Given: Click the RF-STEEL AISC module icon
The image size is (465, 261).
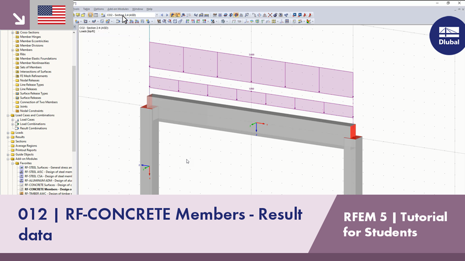Looking at the screenshot, I should tap(21, 172).
